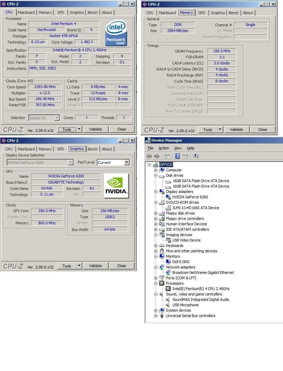Image resolution: width=283 pixels, height=371 pixels.
Task: Select the NVIDIA GeForce 6200 tree device
Action: pyautogui.click(x=190, y=197)
